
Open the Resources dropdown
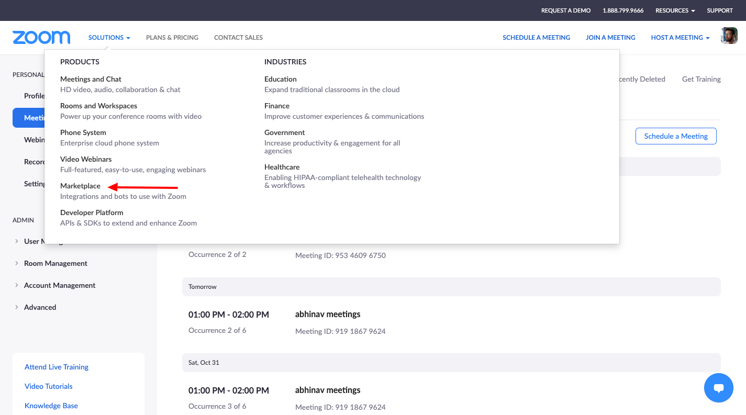pos(675,10)
